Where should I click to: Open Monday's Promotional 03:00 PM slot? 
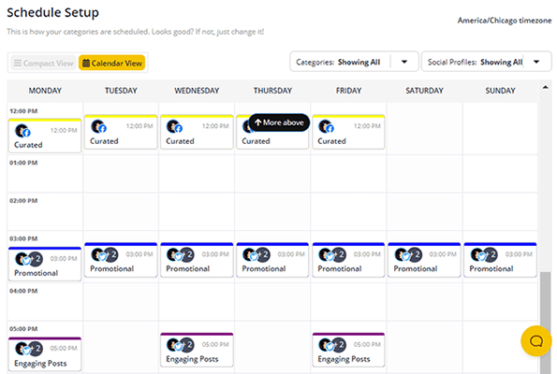[x=45, y=265]
